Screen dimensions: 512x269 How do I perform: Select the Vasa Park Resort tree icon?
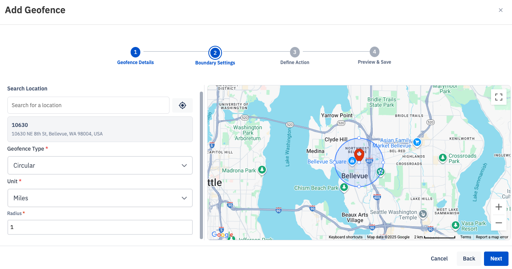click(455, 225)
